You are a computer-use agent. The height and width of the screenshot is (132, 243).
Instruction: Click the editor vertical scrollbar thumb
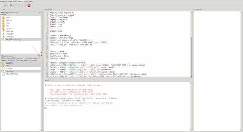(191, 56)
